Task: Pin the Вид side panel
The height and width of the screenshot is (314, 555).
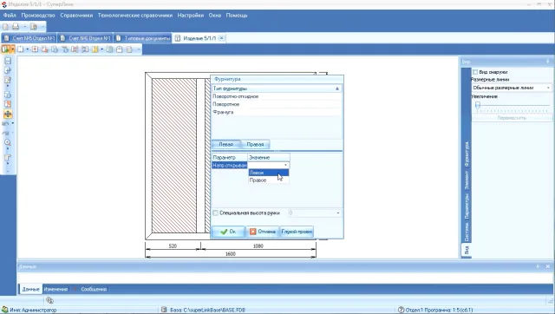Action: 547,62
